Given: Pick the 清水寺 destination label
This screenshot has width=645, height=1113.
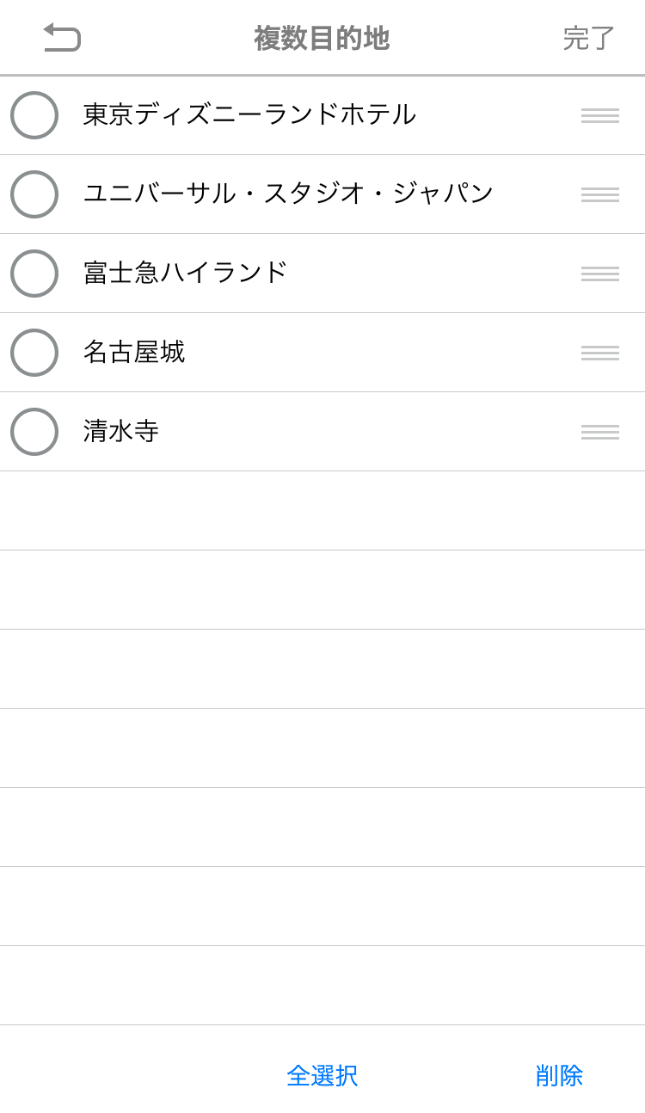Looking at the screenshot, I should click(121, 431).
